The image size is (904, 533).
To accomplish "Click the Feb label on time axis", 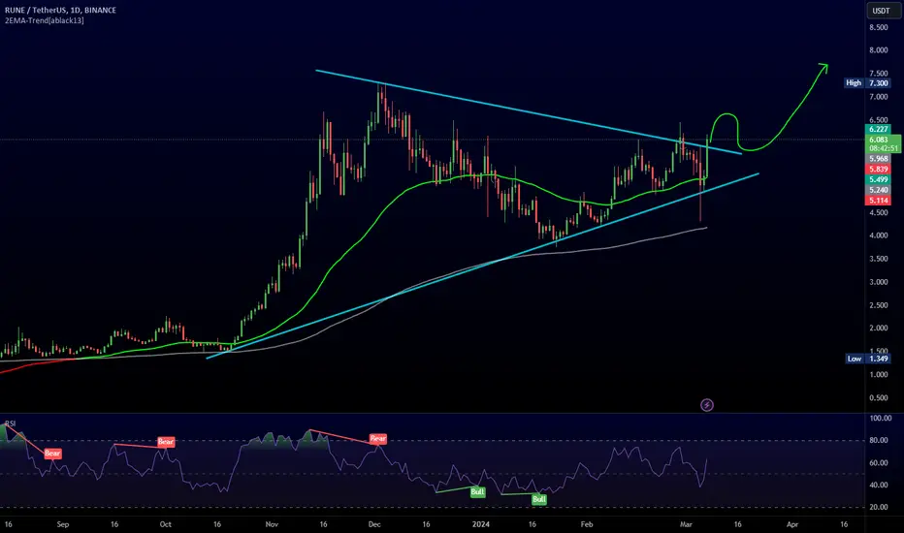I will [587, 524].
